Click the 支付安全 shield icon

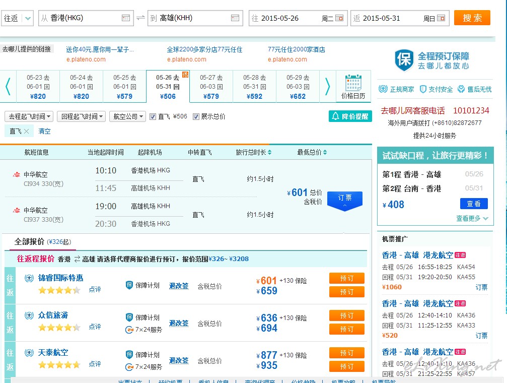(422, 89)
